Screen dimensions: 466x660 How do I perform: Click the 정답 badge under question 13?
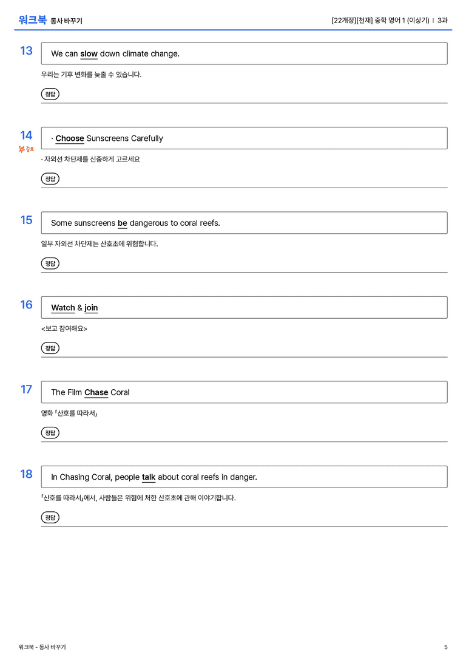50,94
